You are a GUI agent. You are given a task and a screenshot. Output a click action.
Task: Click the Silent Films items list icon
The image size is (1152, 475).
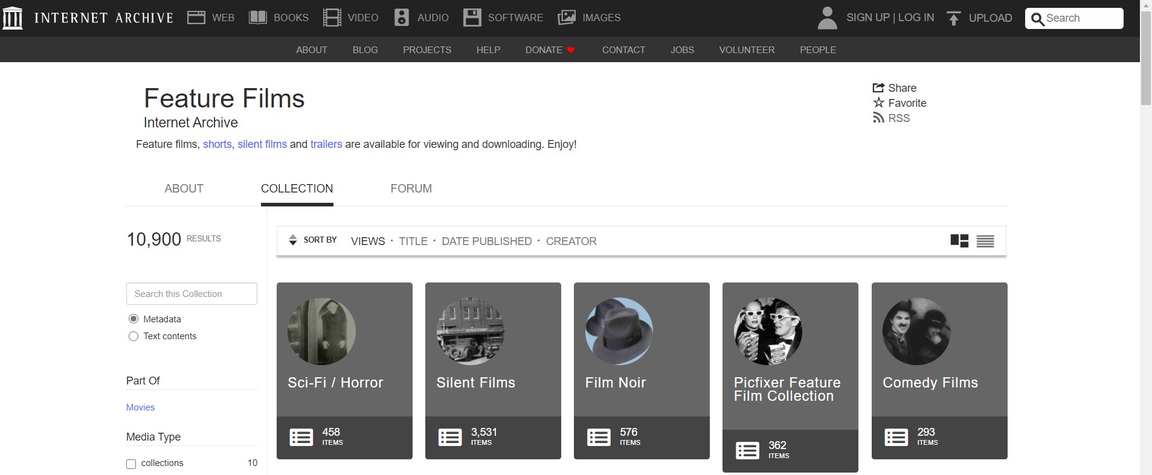pyautogui.click(x=450, y=437)
